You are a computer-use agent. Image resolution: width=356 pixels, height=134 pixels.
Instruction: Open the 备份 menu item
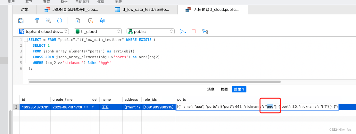[x=64, y=2]
